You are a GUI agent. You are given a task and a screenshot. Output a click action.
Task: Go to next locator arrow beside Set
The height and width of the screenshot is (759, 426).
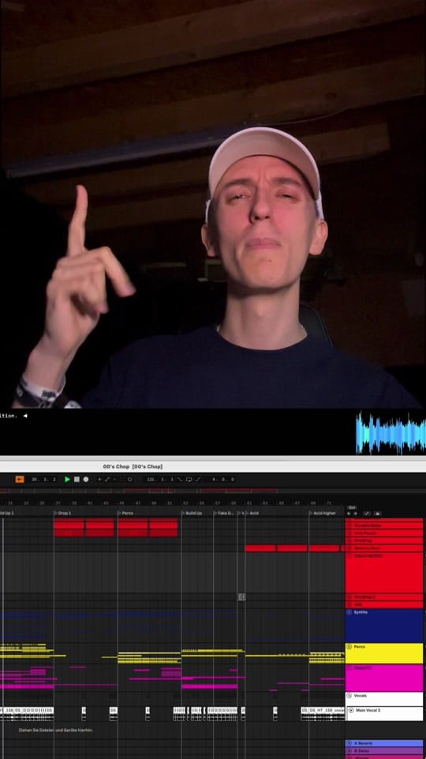356,514
